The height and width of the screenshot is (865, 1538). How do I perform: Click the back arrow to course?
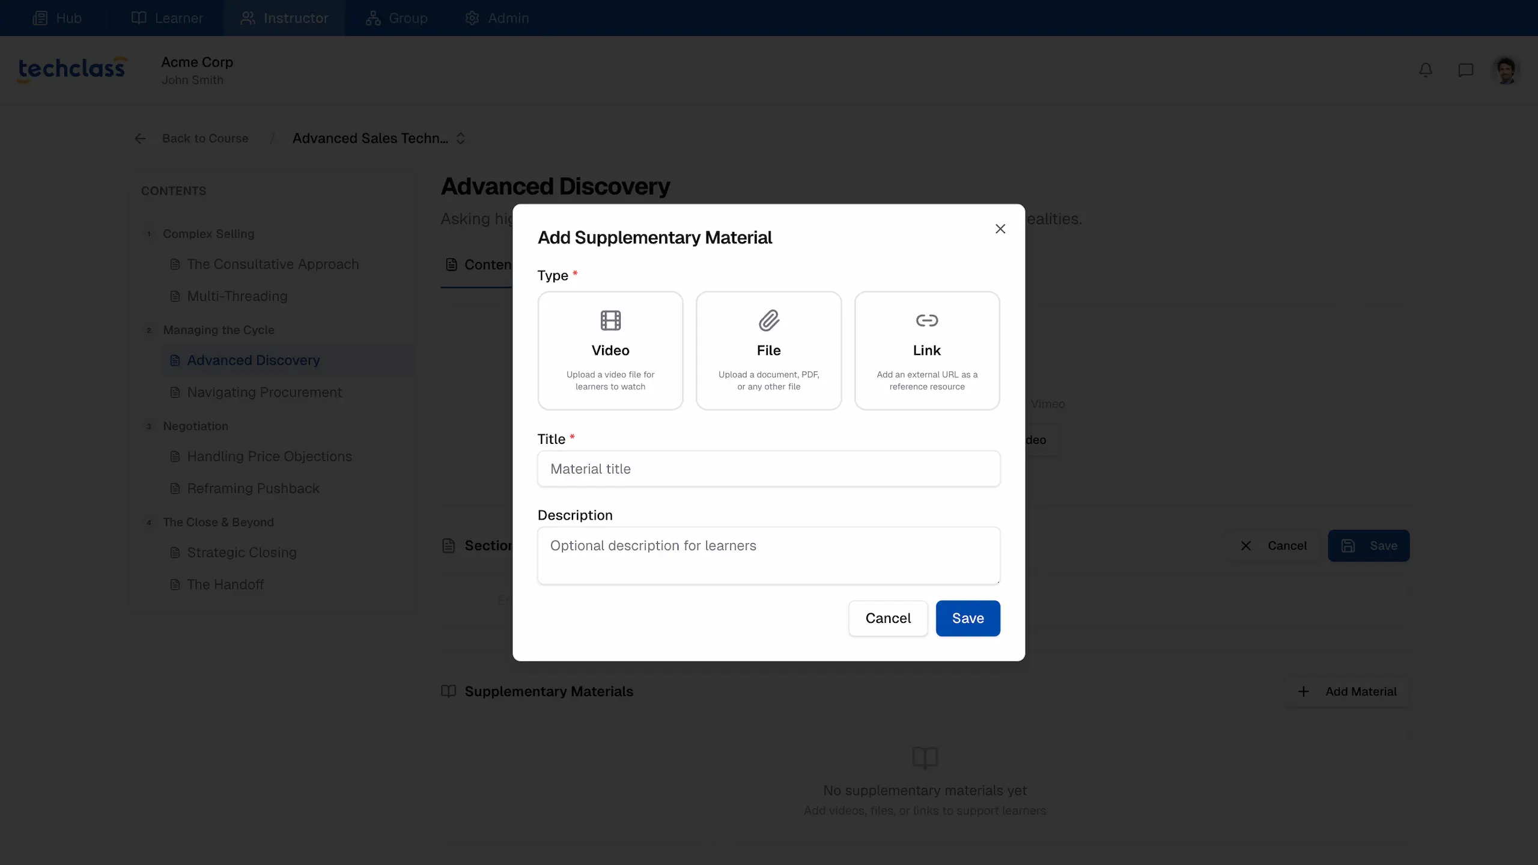coord(140,139)
